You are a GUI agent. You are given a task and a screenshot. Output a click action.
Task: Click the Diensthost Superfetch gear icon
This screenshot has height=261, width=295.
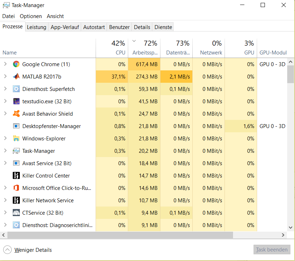click(x=16, y=89)
